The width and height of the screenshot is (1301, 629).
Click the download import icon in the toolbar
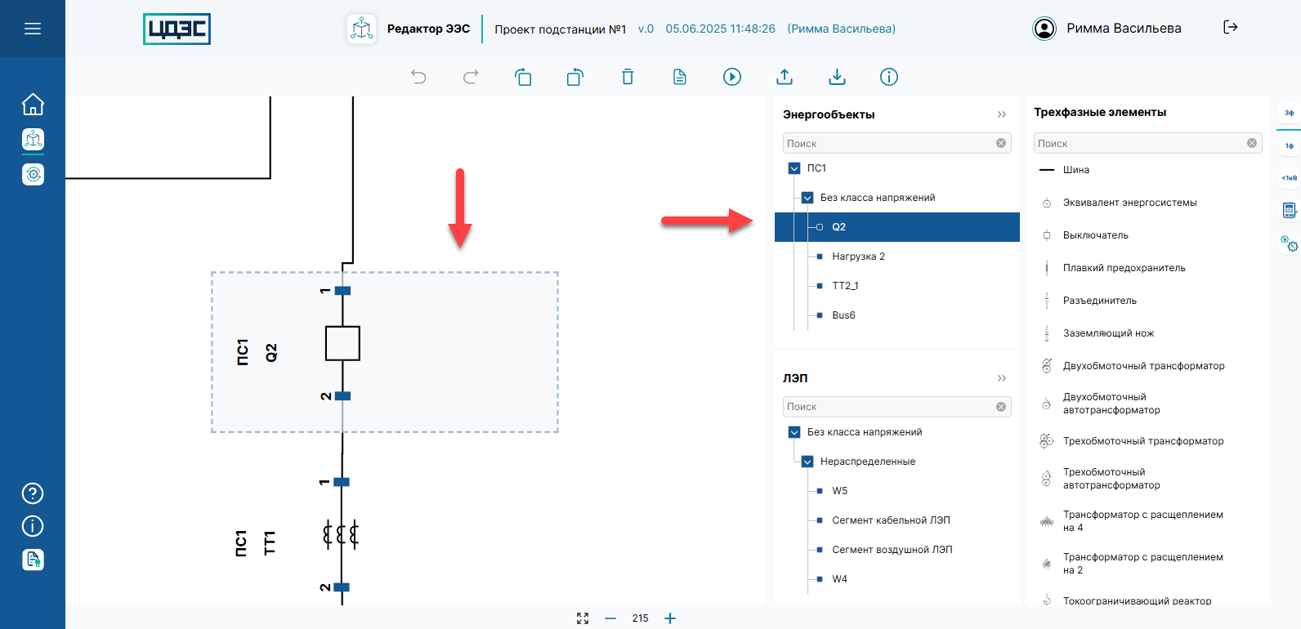(x=837, y=77)
